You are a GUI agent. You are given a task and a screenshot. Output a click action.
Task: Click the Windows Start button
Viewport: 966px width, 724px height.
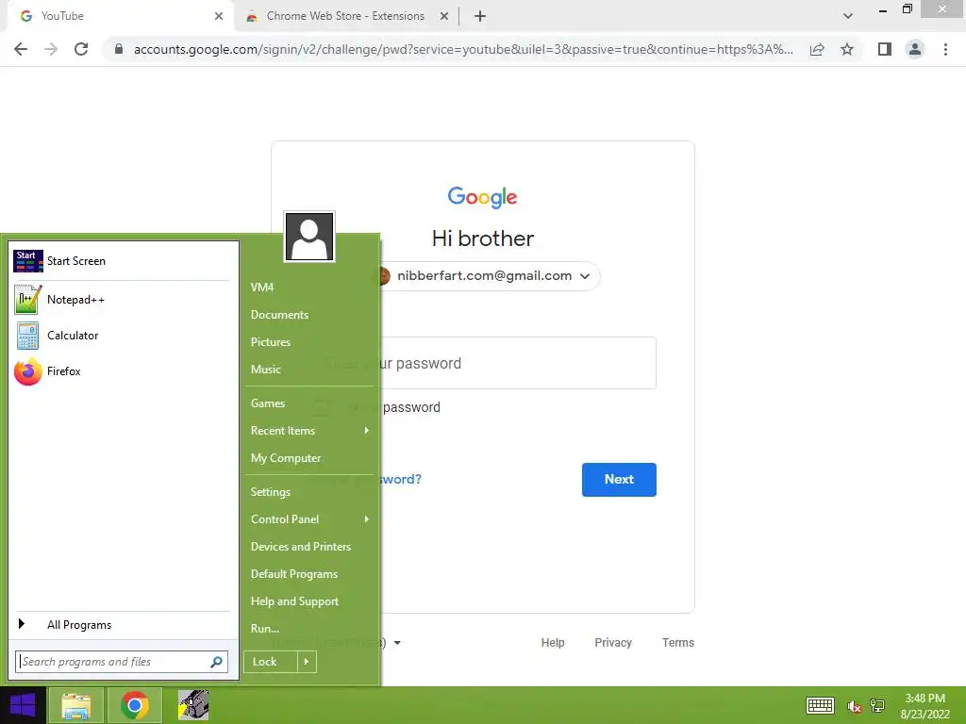(x=23, y=705)
